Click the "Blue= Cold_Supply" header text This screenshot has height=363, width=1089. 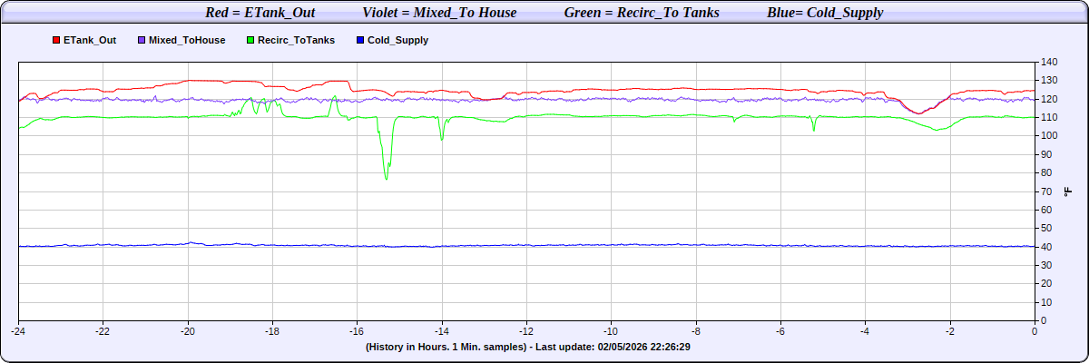coord(825,13)
